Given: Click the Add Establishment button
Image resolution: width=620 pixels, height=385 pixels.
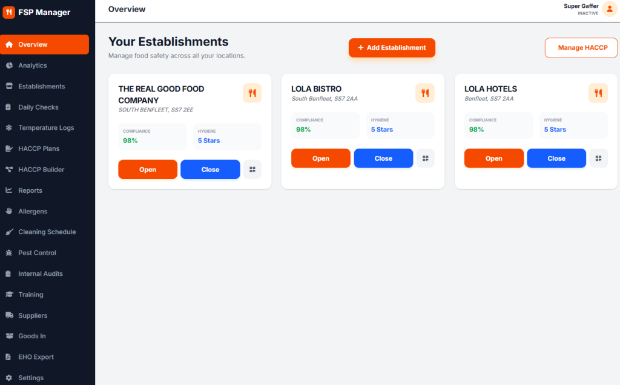Looking at the screenshot, I should point(392,47).
